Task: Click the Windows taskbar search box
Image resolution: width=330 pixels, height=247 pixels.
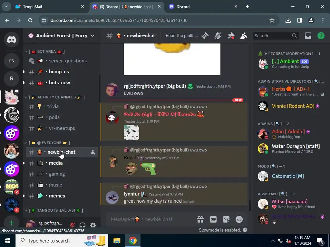Action: click(62, 241)
